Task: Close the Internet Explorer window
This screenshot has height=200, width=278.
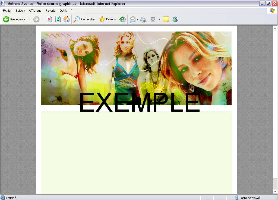Action: click(x=274, y=3)
